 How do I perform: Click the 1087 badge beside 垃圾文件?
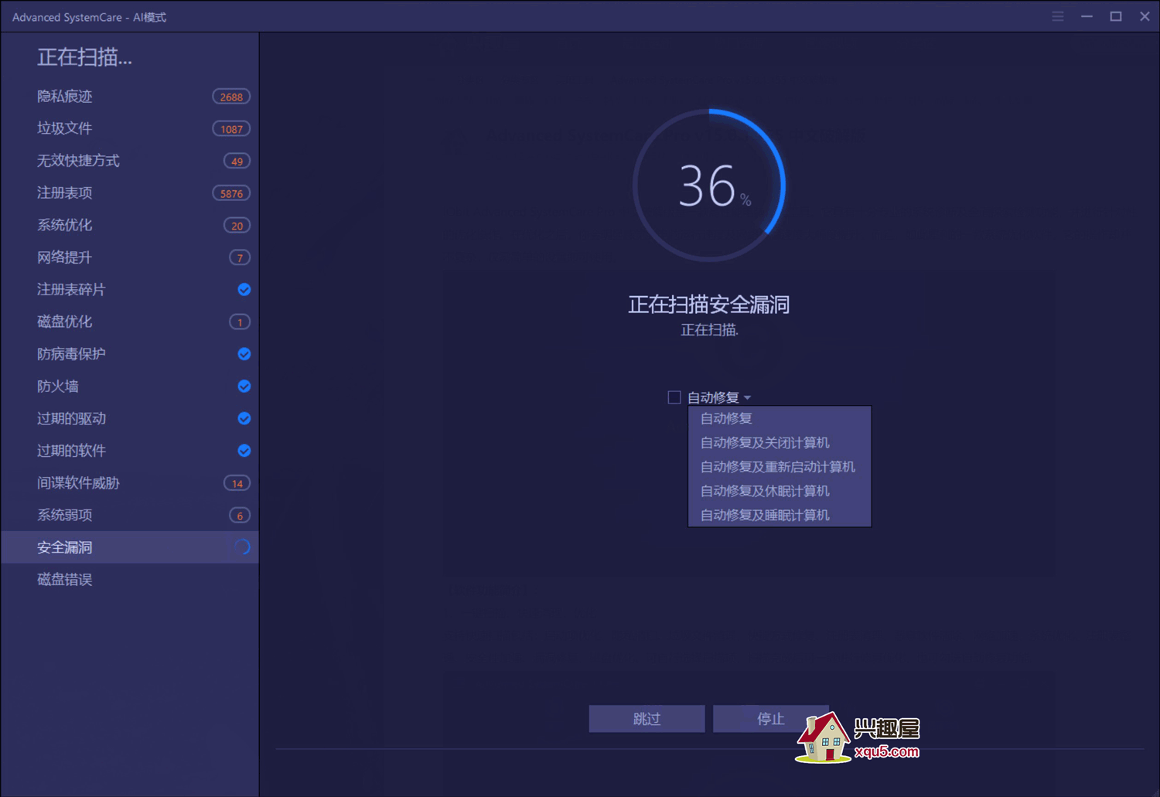(231, 129)
